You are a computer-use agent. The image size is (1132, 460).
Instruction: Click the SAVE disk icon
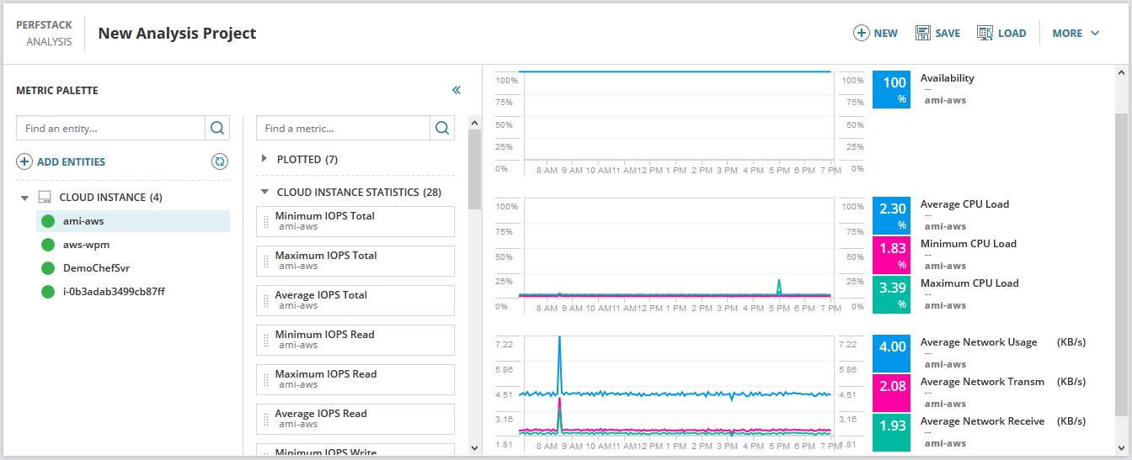pos(922,33)
